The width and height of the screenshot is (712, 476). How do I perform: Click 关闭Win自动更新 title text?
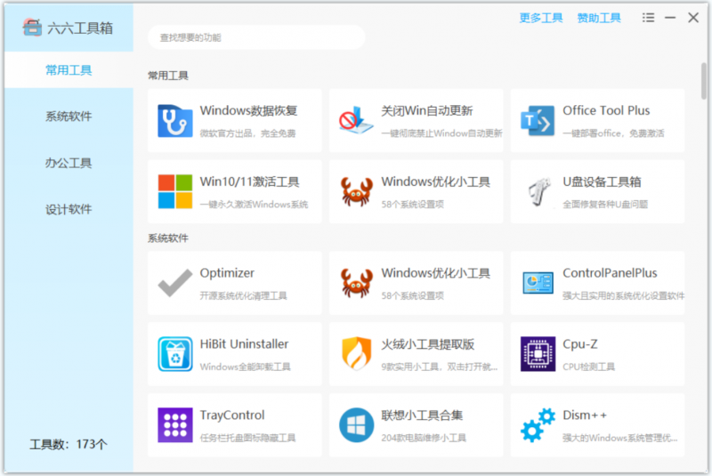426,110
